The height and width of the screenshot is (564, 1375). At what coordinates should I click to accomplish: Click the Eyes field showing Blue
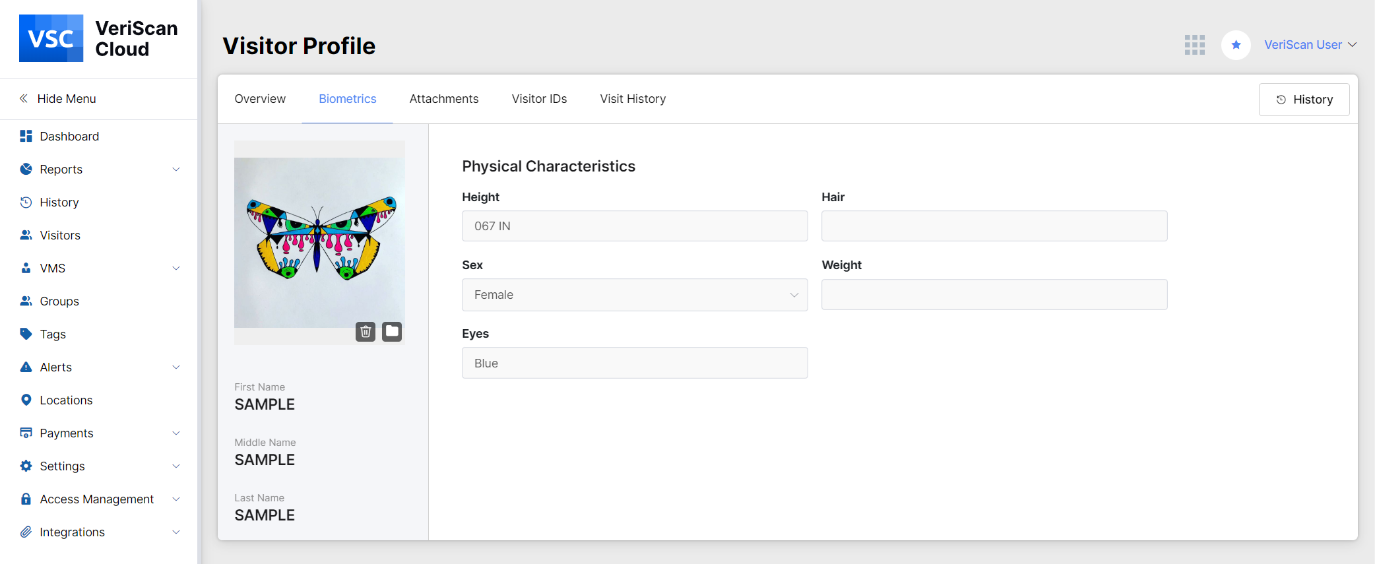click(635, 363)
